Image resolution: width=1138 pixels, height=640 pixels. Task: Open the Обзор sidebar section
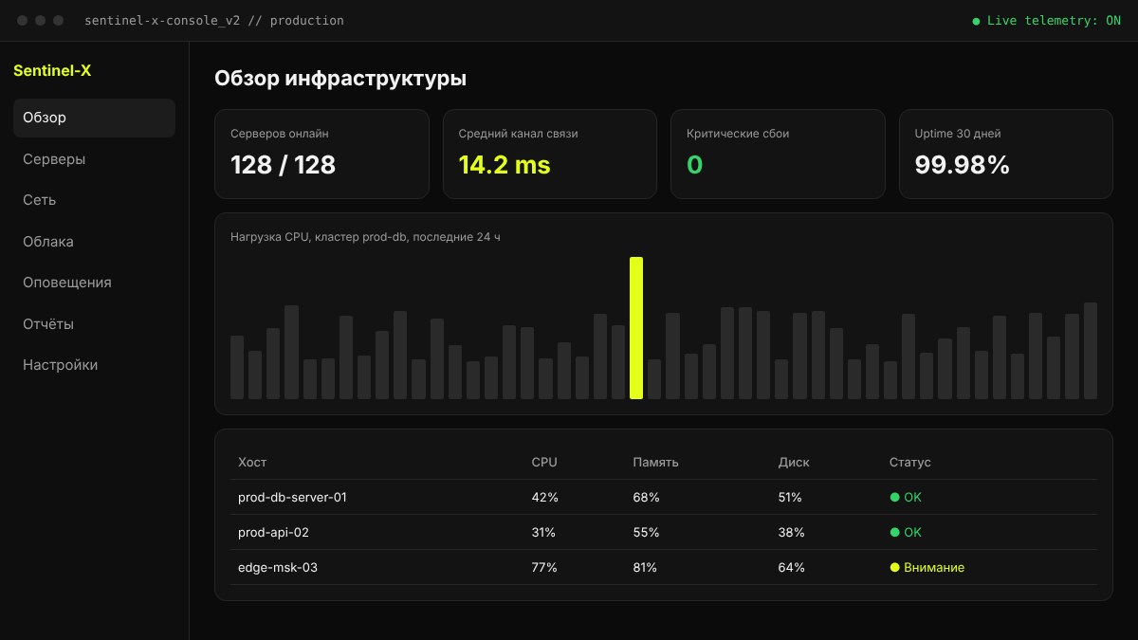pyautogui.click(x=94, y=118)
